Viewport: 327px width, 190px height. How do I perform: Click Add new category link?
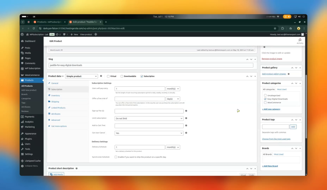point(271,109)
